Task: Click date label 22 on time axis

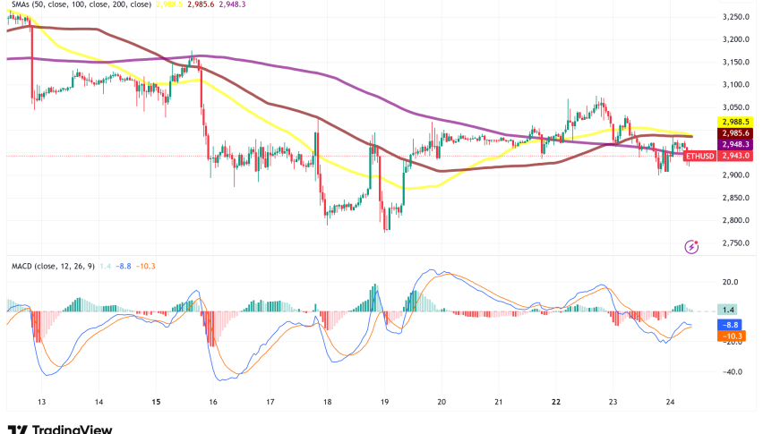Action: click(555, 401)
